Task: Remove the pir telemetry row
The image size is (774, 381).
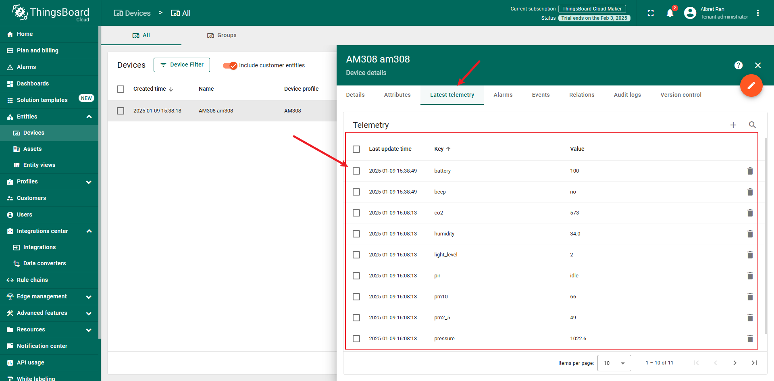Action: click(750, 276)
